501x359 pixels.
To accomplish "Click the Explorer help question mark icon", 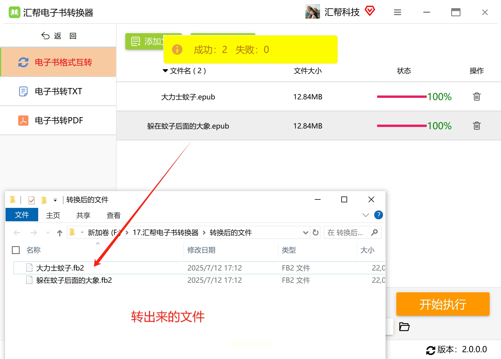I will (378, 215).
